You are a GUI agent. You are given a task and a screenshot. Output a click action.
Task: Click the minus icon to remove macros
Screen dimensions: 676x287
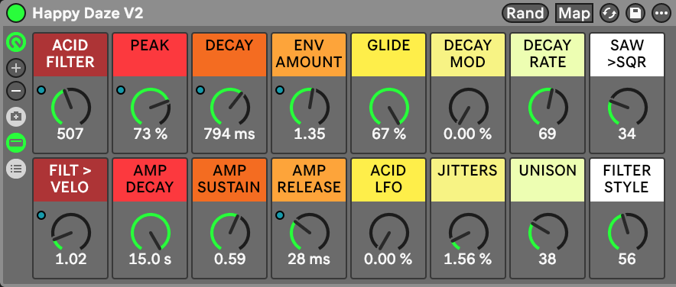click(16, 91)
